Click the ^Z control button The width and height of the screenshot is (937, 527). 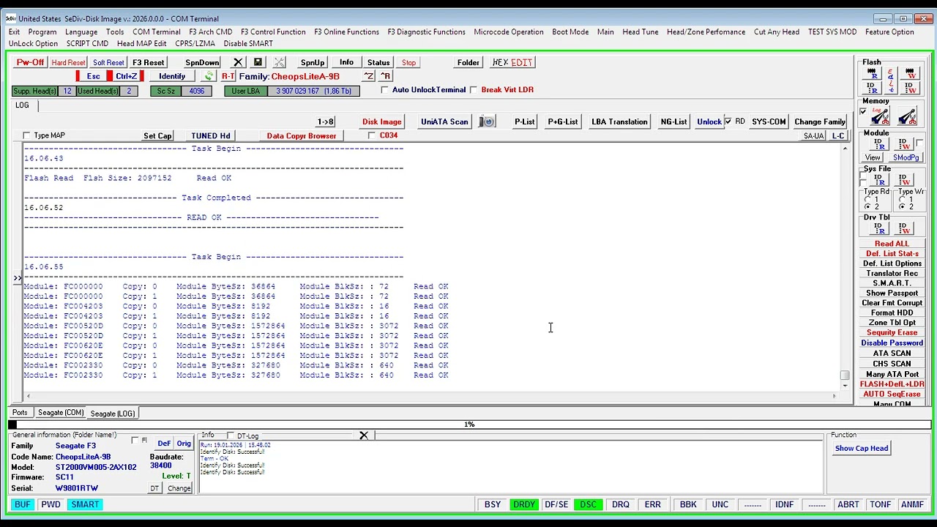pyautogui.click(x=369, y=76)
